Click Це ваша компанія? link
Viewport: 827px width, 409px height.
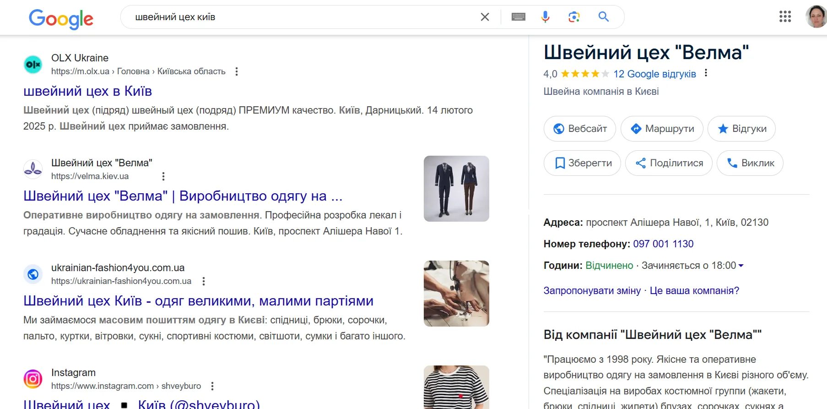pos(694,291)
